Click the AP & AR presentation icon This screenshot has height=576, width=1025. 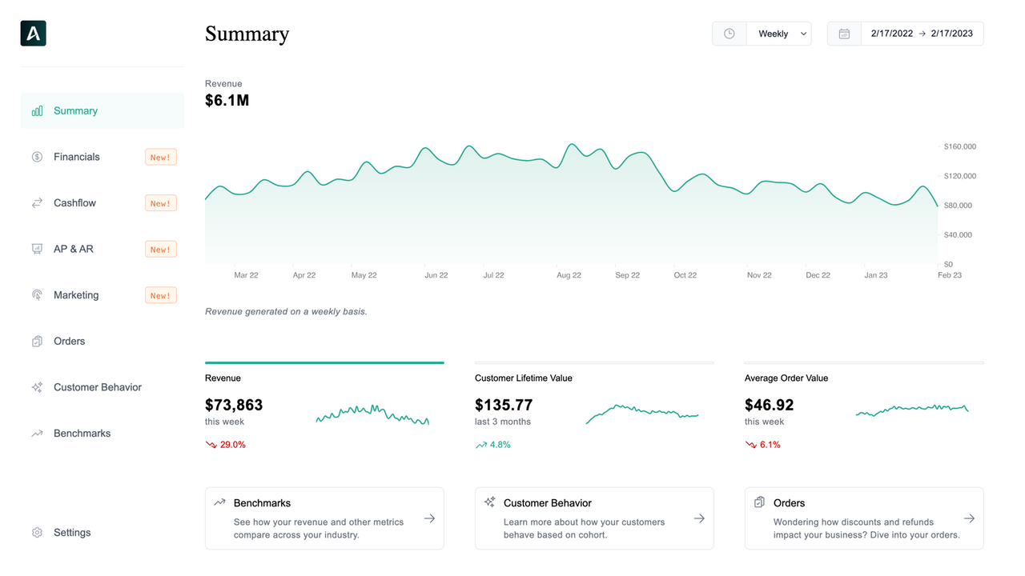click(37, 249)
